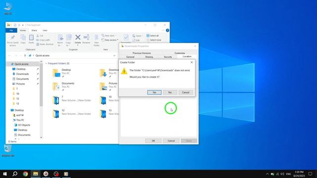Select folder 7 in Frequent folders
This screenshot has width=317, height=178.
72,100
